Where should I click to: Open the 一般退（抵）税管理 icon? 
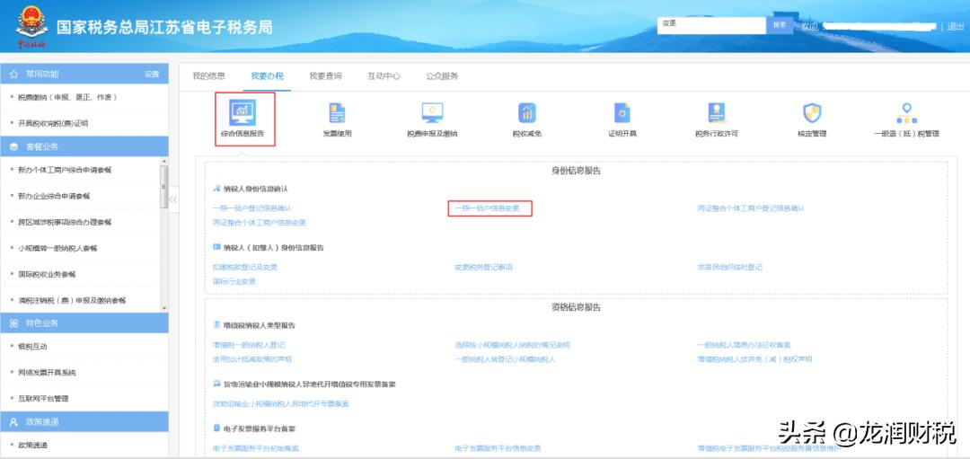pos(906,112)
